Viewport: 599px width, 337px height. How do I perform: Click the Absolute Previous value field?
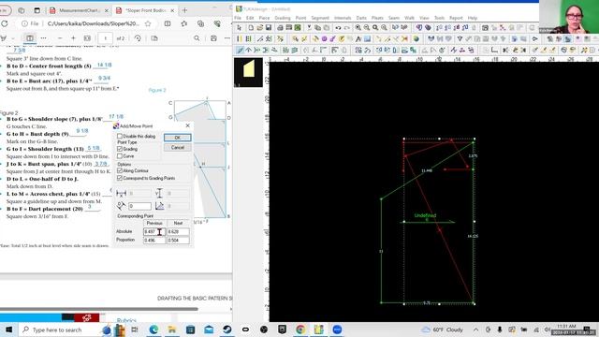point(154,231)
